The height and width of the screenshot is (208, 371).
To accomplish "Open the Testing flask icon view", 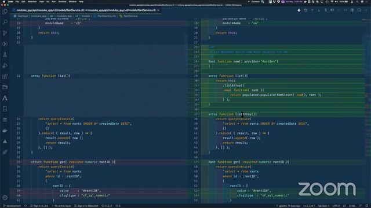I will pos(5,55).
